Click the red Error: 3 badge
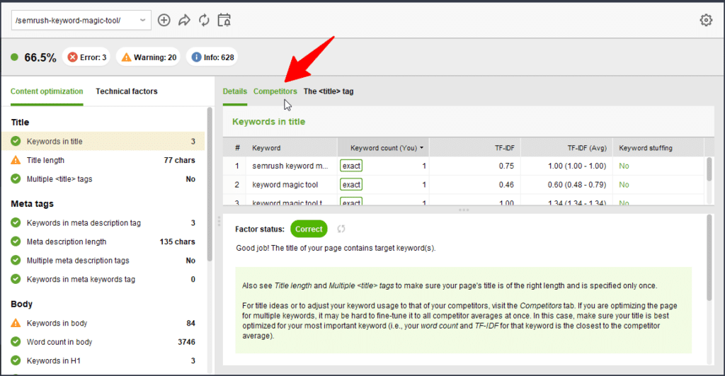Screen dimensions: 725x376 click(x=86, y=57)
